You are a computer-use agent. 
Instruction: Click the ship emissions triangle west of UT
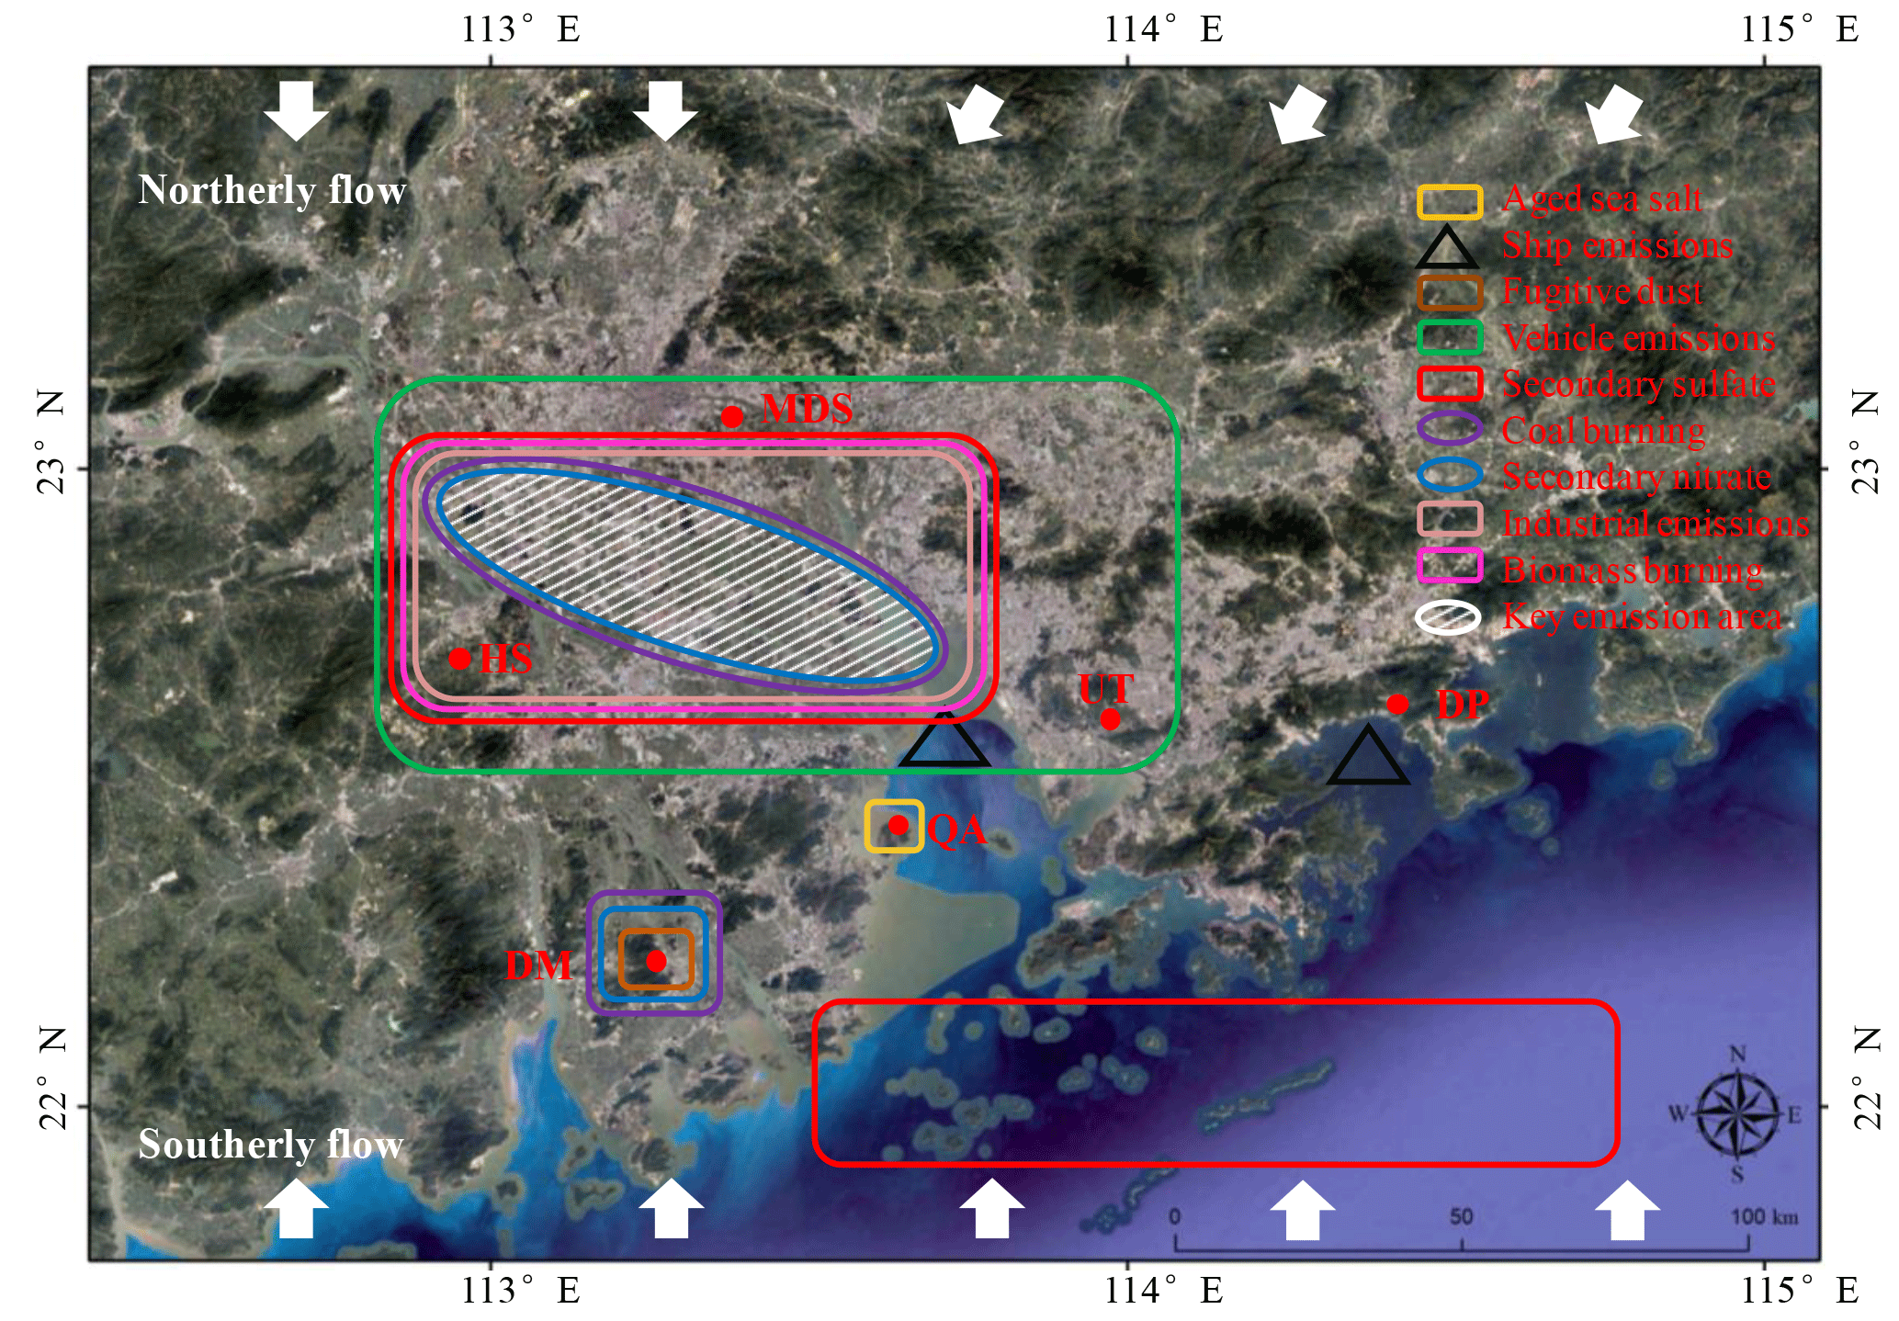point(944,738)
